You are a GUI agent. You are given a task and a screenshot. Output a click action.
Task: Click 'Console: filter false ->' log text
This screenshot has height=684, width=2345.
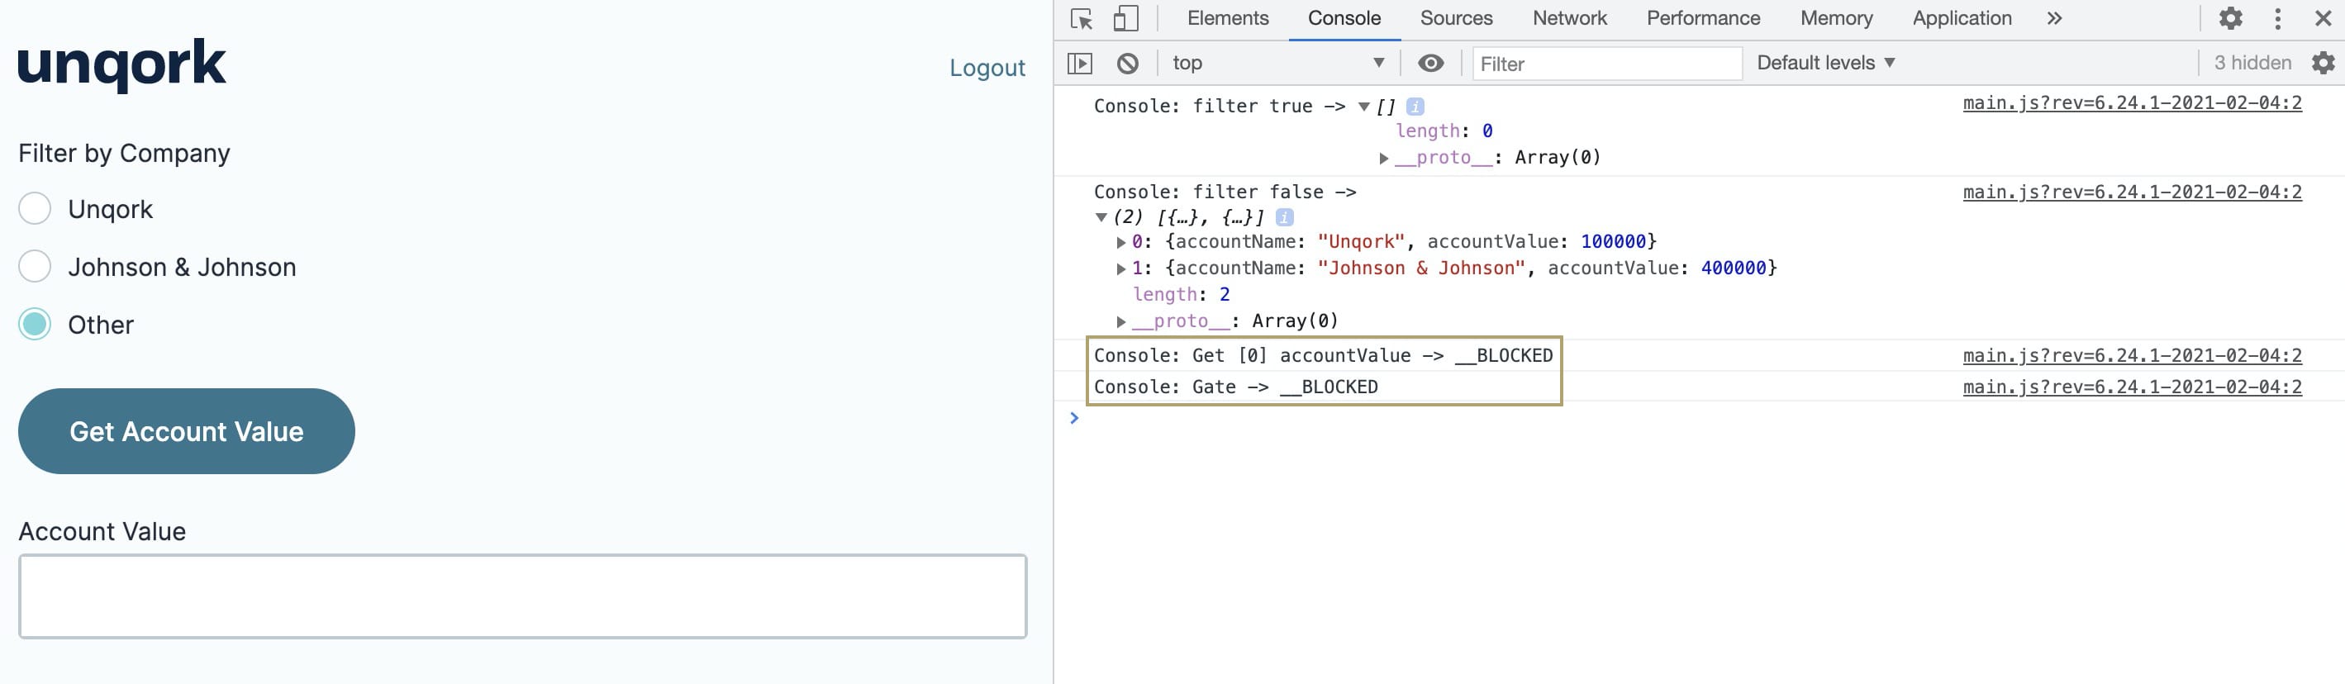[x=1225, y=192]
